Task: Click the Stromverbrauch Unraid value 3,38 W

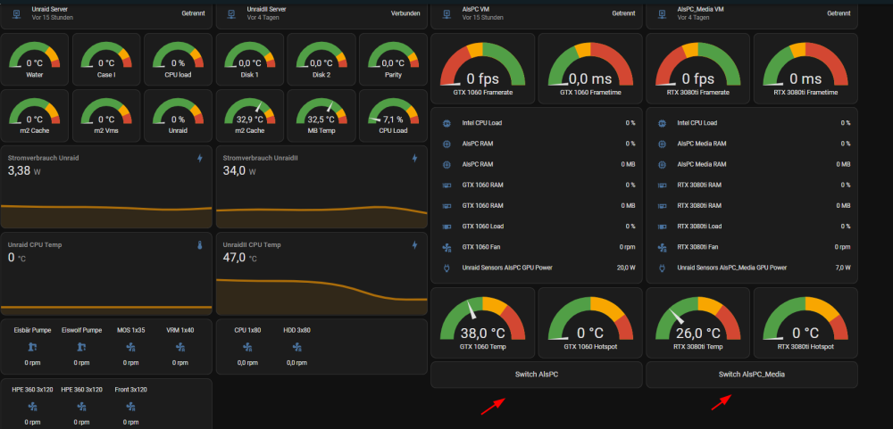Action: [24, 170]
